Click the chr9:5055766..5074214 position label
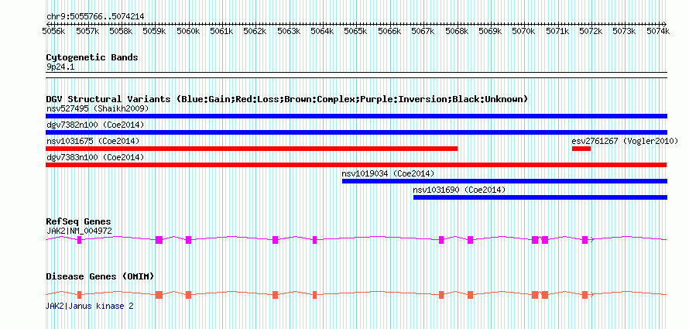 95,16
